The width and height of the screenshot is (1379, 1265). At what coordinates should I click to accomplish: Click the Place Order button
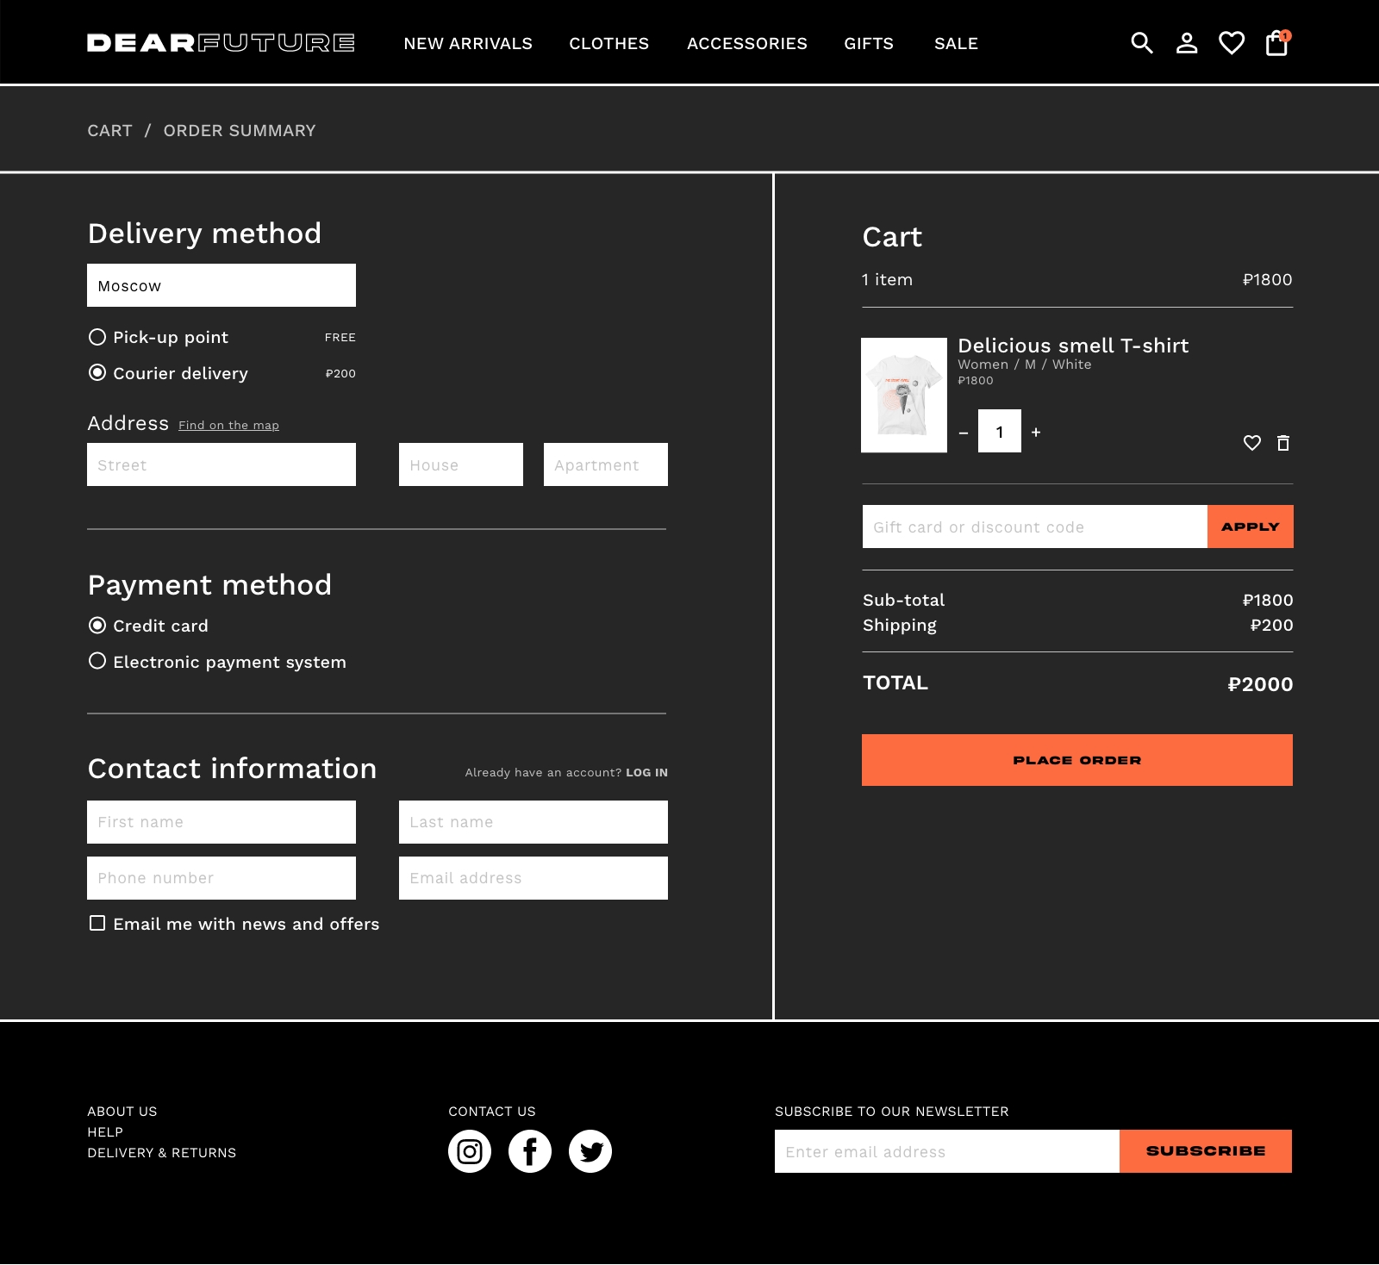1077,760
